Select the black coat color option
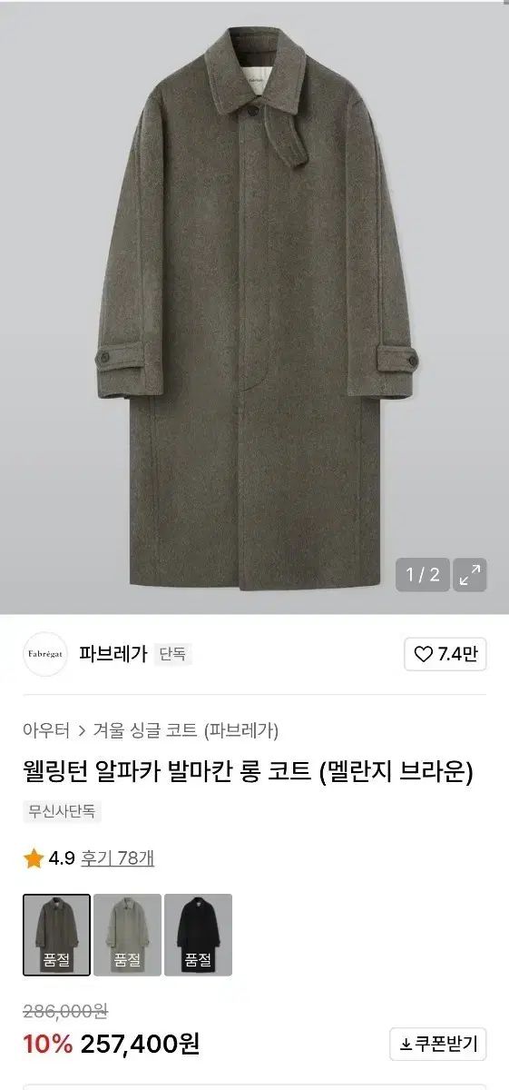Screen dimensions: 509x1090 pos(198,935)
